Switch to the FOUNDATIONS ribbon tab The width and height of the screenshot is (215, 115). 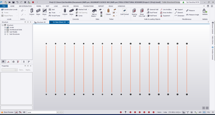coord(88,6)
